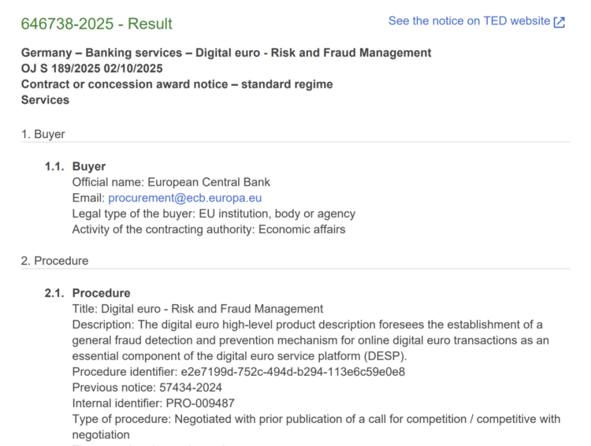This screenshot has width=591, height=446.
Task: Click the 'Contract or concession award notice' line
Action: point(177,84)
